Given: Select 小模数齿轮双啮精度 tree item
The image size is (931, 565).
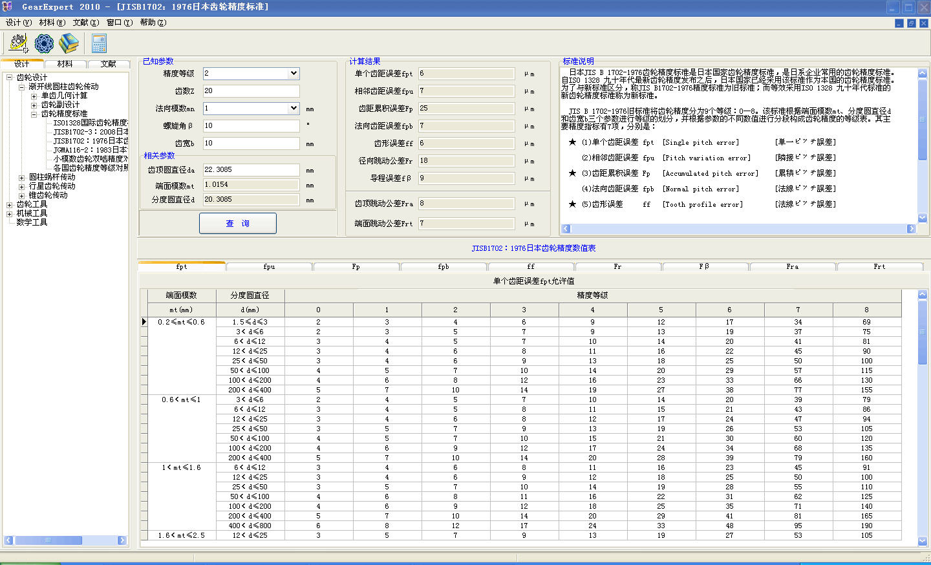Looking at the screenshot, I should (91, 159).
